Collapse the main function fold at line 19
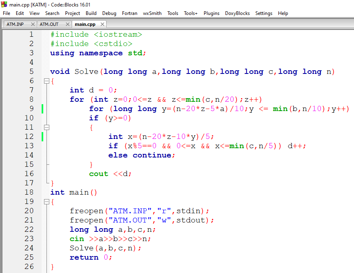354x273 pixels. pos(46,202)
